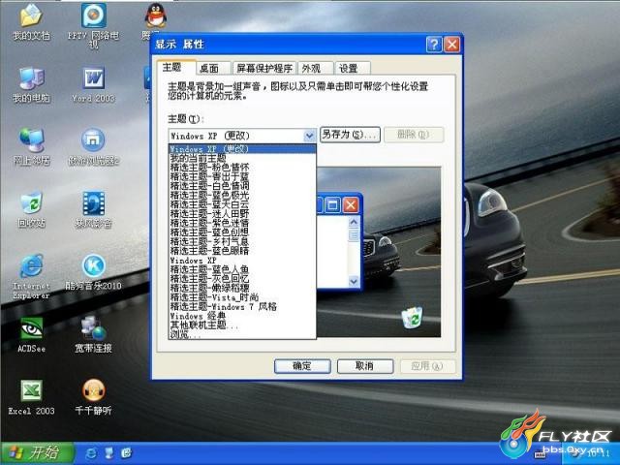Select 其他联机主题... entry
The height and width of the screenshot is (465, 620).
242,325
